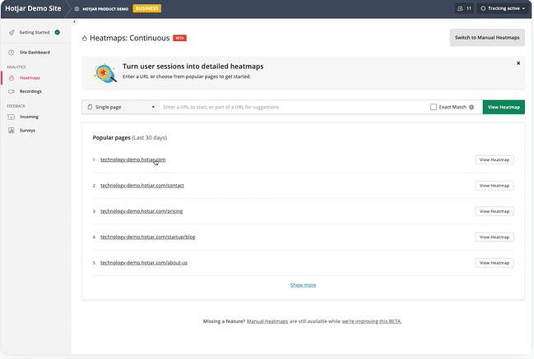Open the team members icon showing 11

464,8
